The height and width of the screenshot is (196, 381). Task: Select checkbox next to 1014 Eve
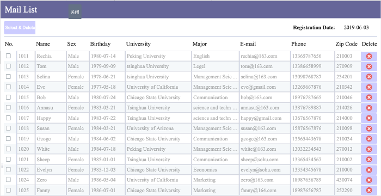(x=9, y=87)
